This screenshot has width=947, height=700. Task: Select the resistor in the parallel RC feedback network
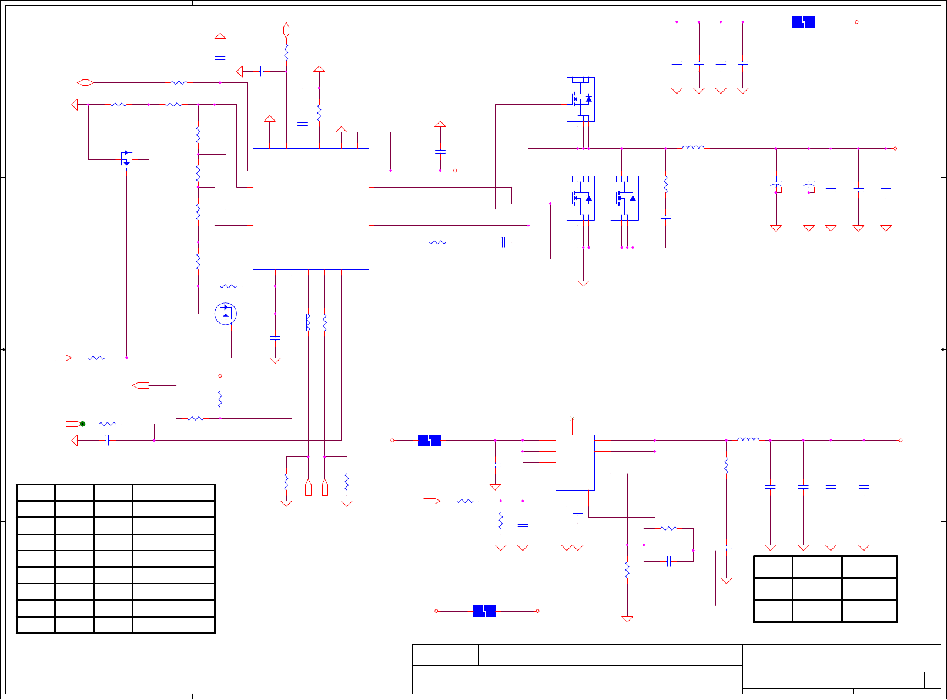669,528
